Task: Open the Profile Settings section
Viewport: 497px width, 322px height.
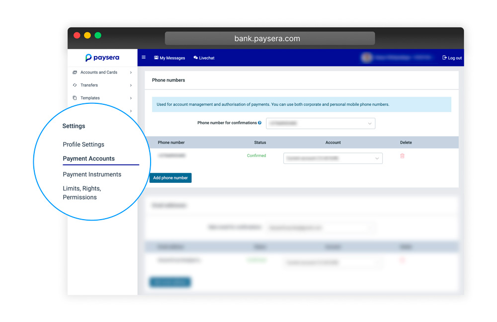Action: click(83, 144)
